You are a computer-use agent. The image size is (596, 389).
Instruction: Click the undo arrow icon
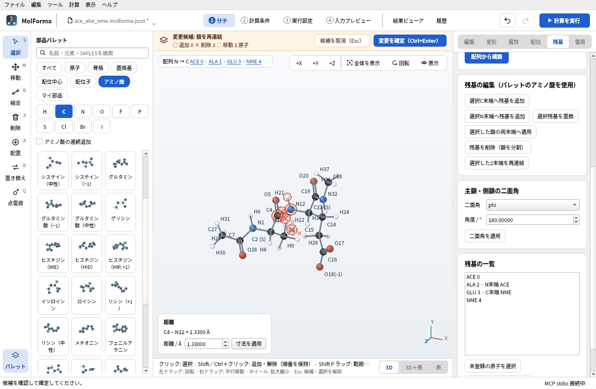coord(507,20)
